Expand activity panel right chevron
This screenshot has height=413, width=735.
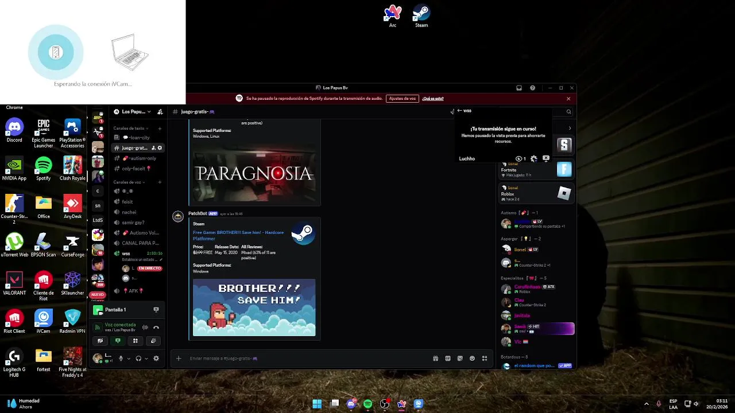(570, 128)
